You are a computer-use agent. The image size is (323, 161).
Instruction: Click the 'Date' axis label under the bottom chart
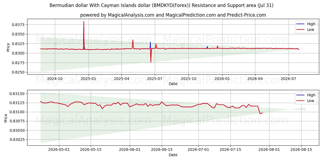173,155
